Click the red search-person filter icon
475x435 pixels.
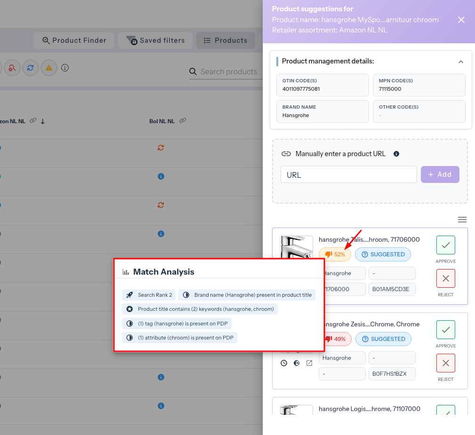[12, 68]
